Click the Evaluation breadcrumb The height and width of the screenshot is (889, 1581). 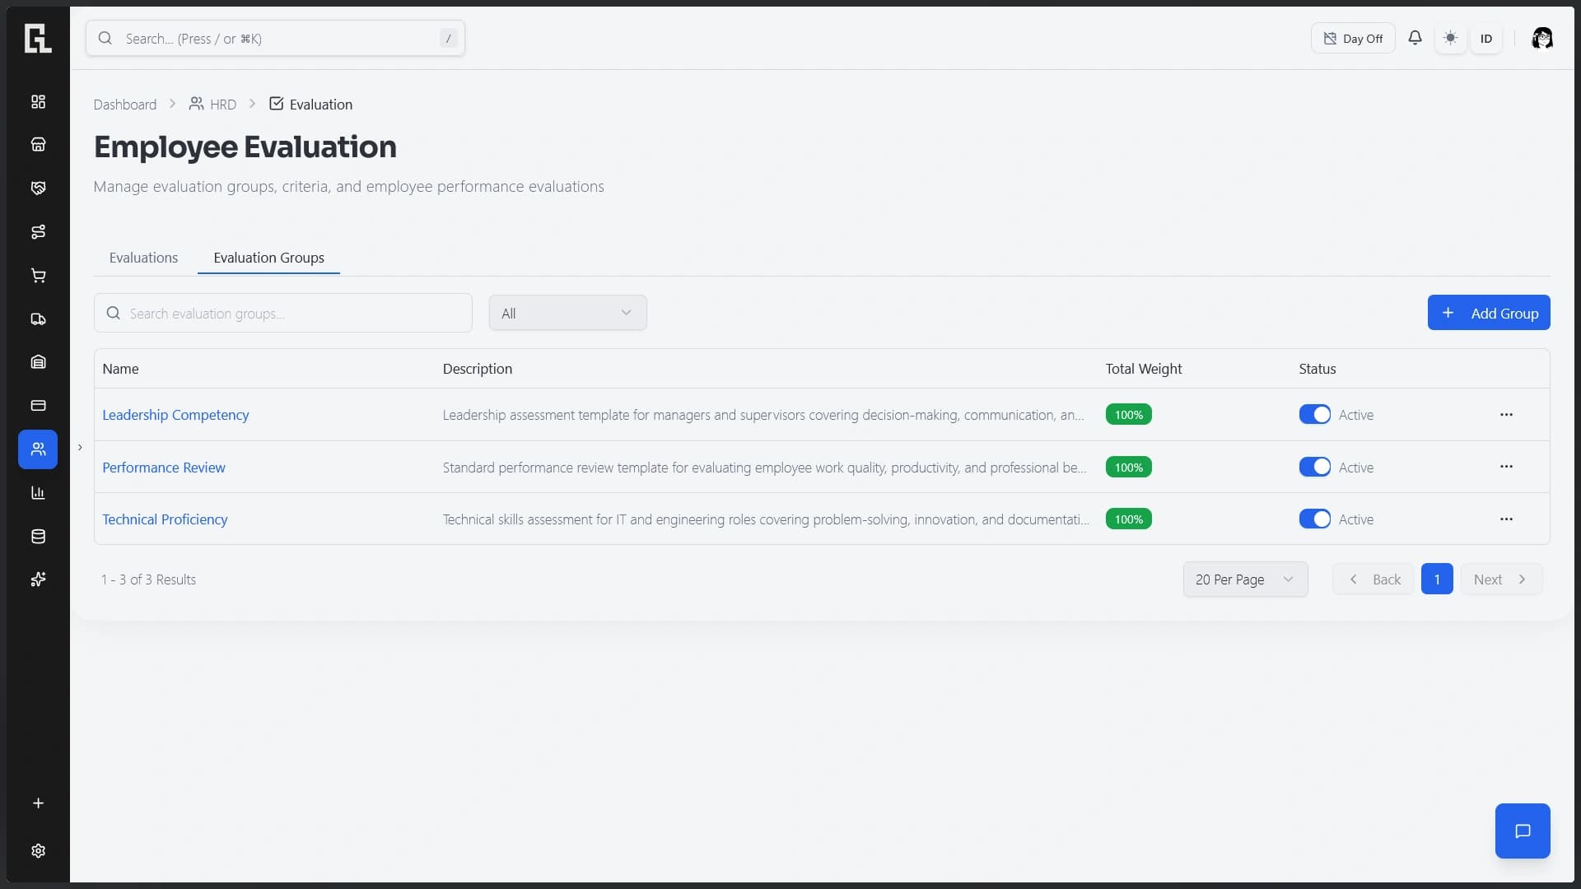click(310, 104)
